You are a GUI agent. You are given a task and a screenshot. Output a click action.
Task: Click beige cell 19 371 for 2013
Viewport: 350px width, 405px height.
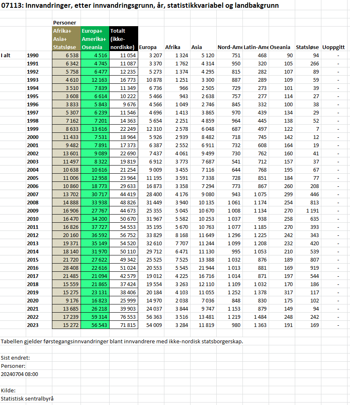coord(66,243)
